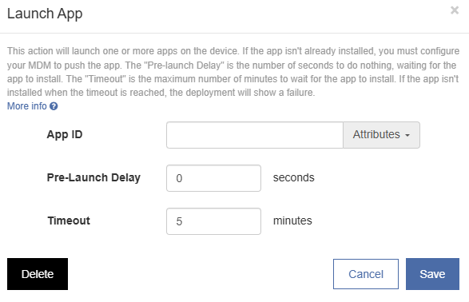Save the Launch App settings
This screenshot has width=469, height=302.
click(432, 274)
